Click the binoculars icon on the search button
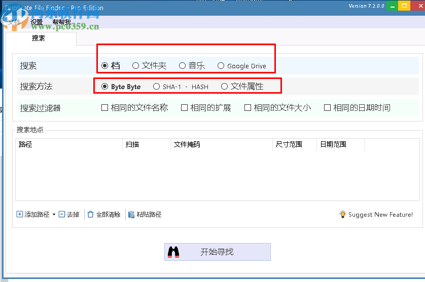This screenshot has width=425, height=282. click(173, 252)
